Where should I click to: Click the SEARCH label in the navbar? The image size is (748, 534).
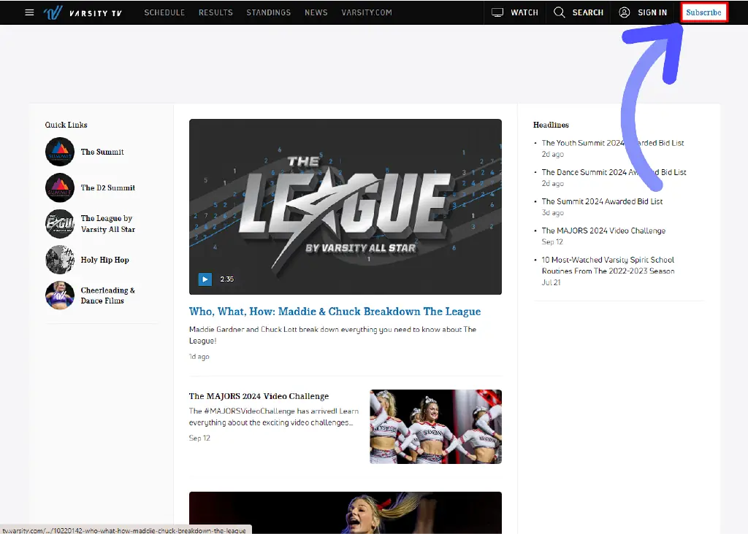pyautogui.click(x=588, y=12)
